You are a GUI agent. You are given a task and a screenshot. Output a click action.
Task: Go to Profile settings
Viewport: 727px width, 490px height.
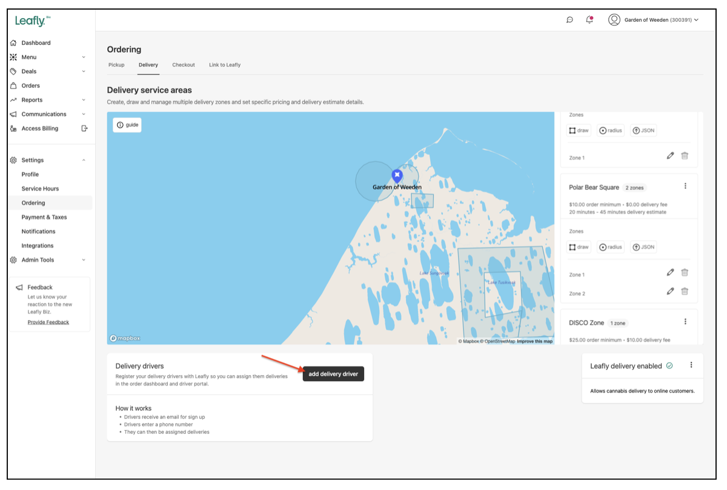30,174
